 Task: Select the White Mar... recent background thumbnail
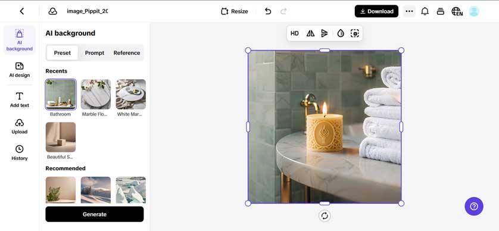click(131, 94)
